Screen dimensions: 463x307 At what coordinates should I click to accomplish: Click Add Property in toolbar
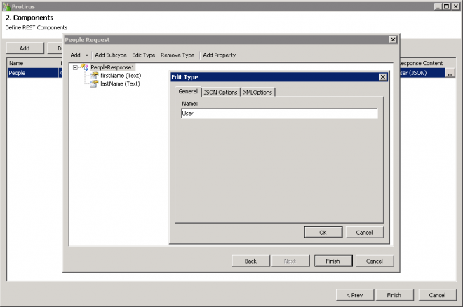point(220,55)
